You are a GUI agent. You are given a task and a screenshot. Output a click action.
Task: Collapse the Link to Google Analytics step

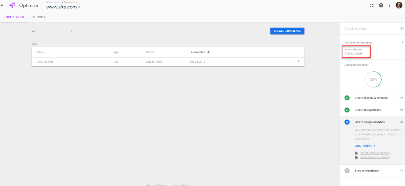click(401, 122)
